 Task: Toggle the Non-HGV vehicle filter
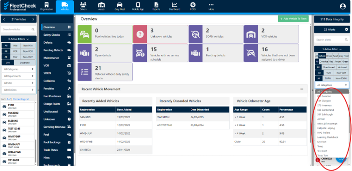tap(27, 57)
